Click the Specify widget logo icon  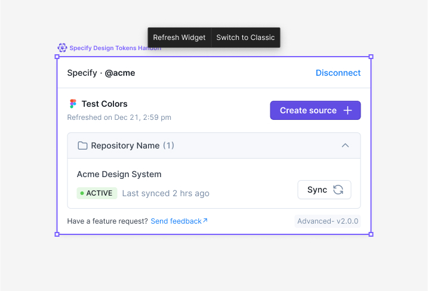[x=62, y=48]
